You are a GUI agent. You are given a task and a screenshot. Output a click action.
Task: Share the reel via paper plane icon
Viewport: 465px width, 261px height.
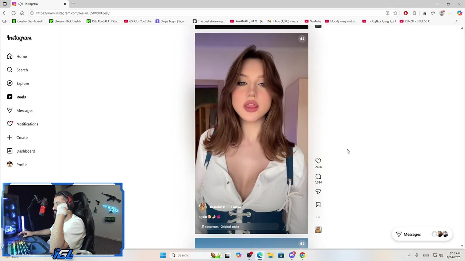click(318, 192)
